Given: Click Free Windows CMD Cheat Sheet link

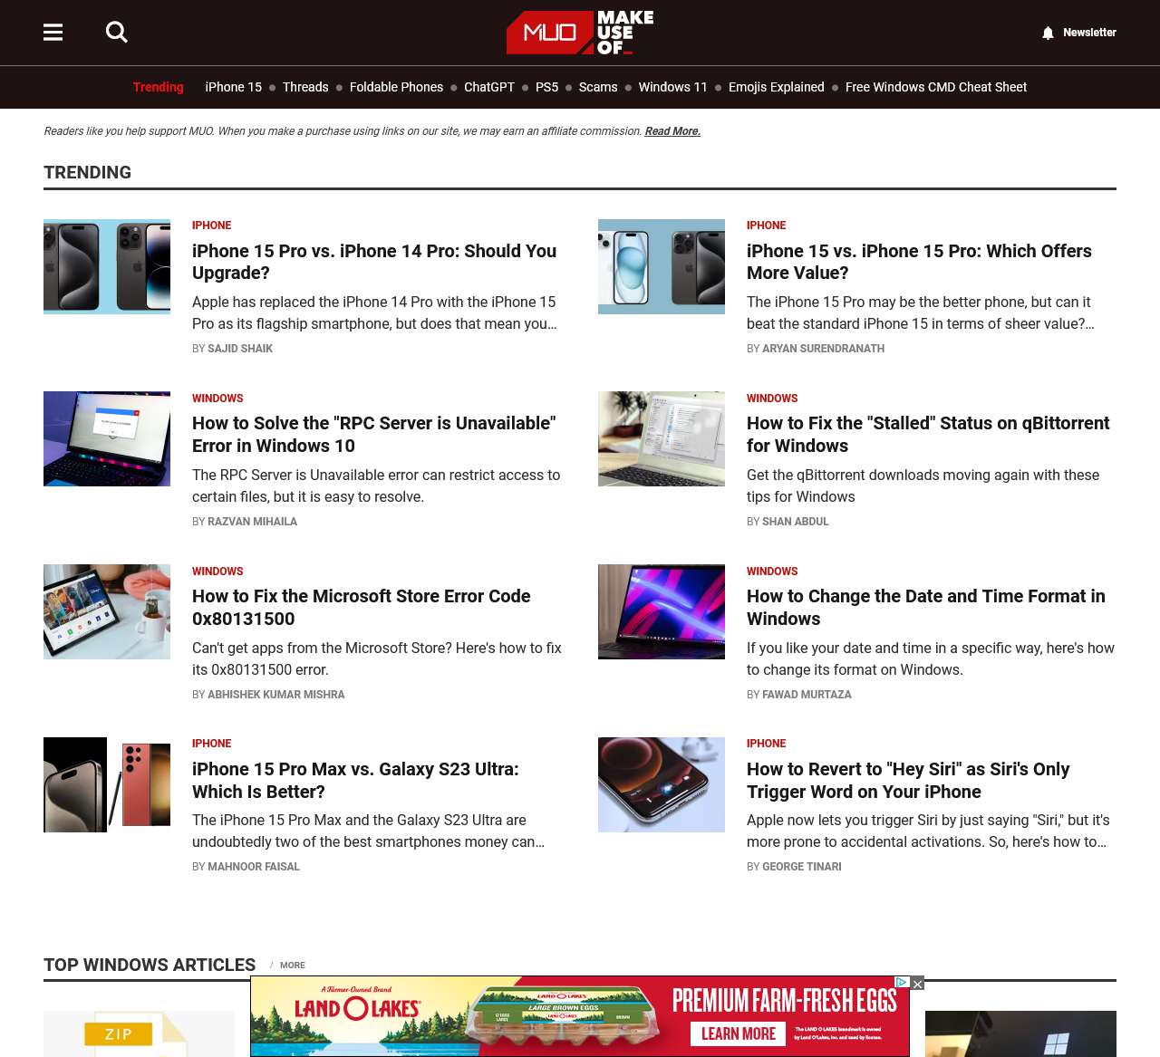Looking at the screenshot, I should pos(935,87).
